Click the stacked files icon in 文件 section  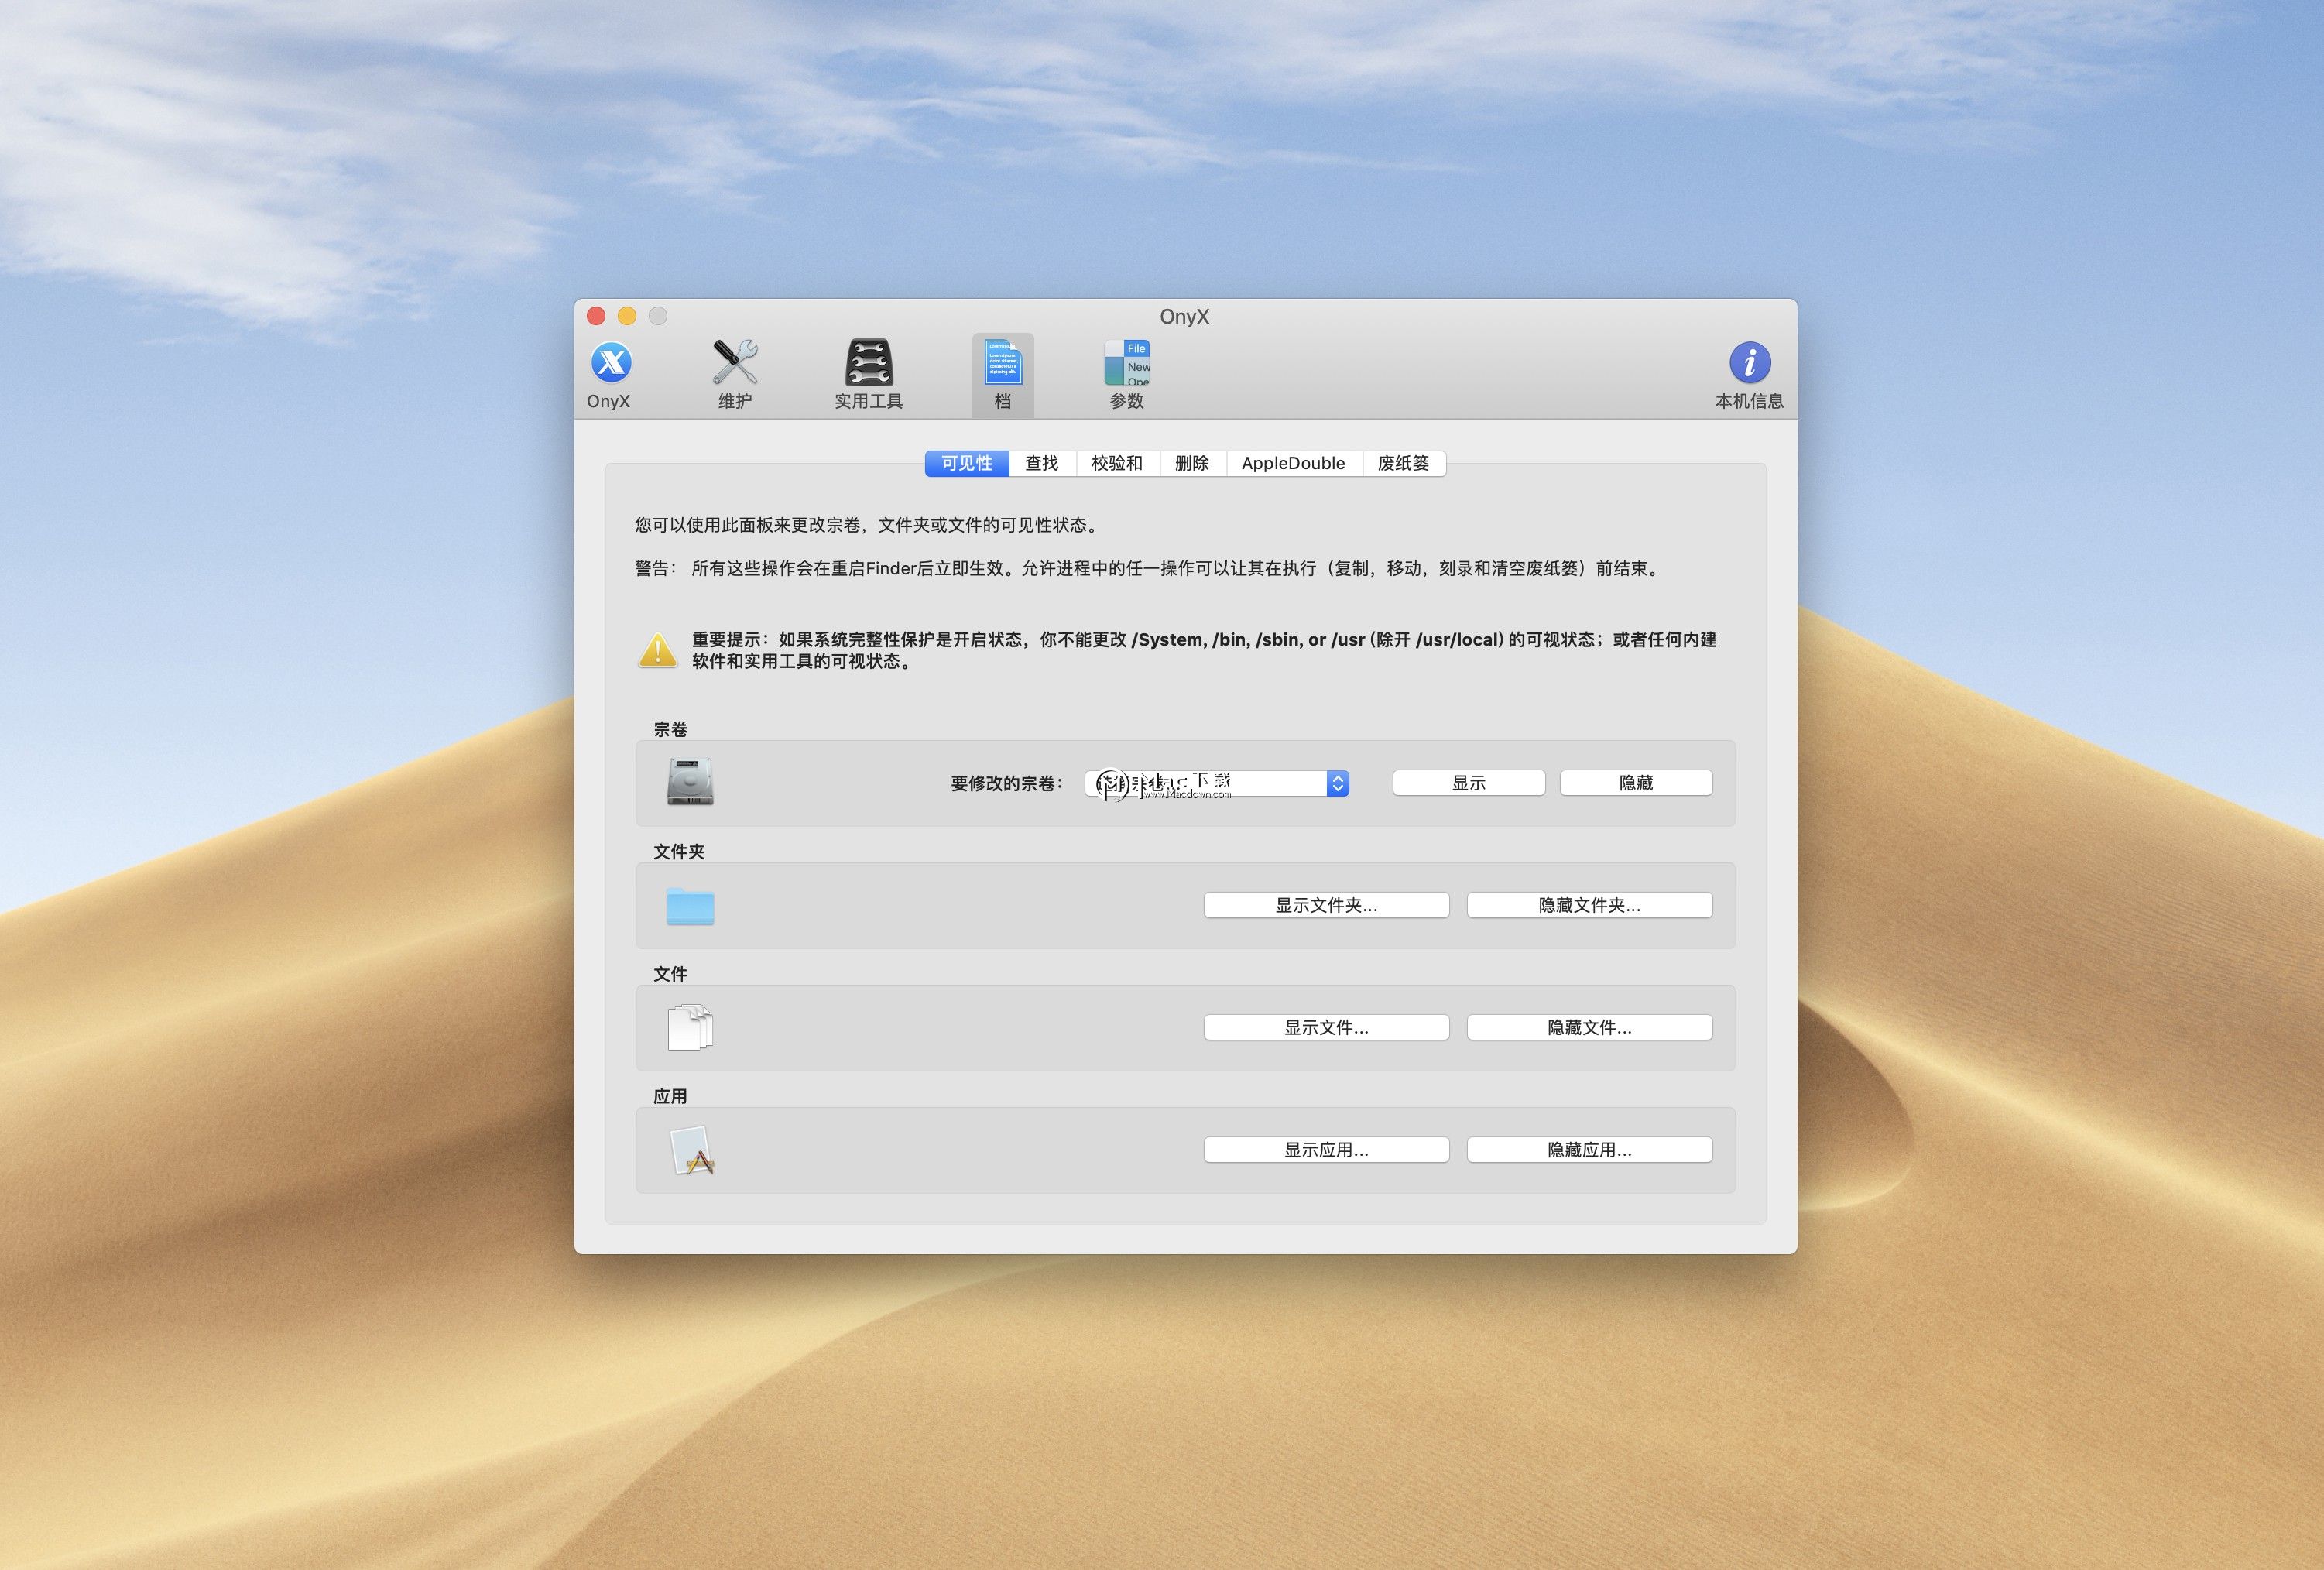pyautogui.click(x=690, y=1027)
